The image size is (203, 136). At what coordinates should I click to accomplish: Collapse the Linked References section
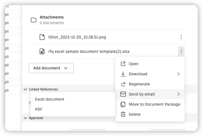pyautogui.click(x=26, y=89)
